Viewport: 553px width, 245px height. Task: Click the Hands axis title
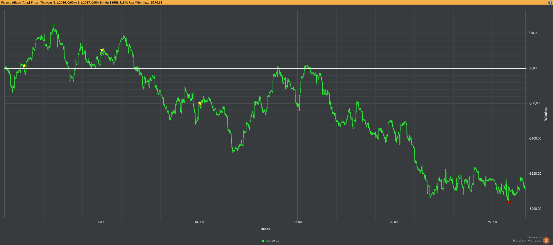point(265,229)
